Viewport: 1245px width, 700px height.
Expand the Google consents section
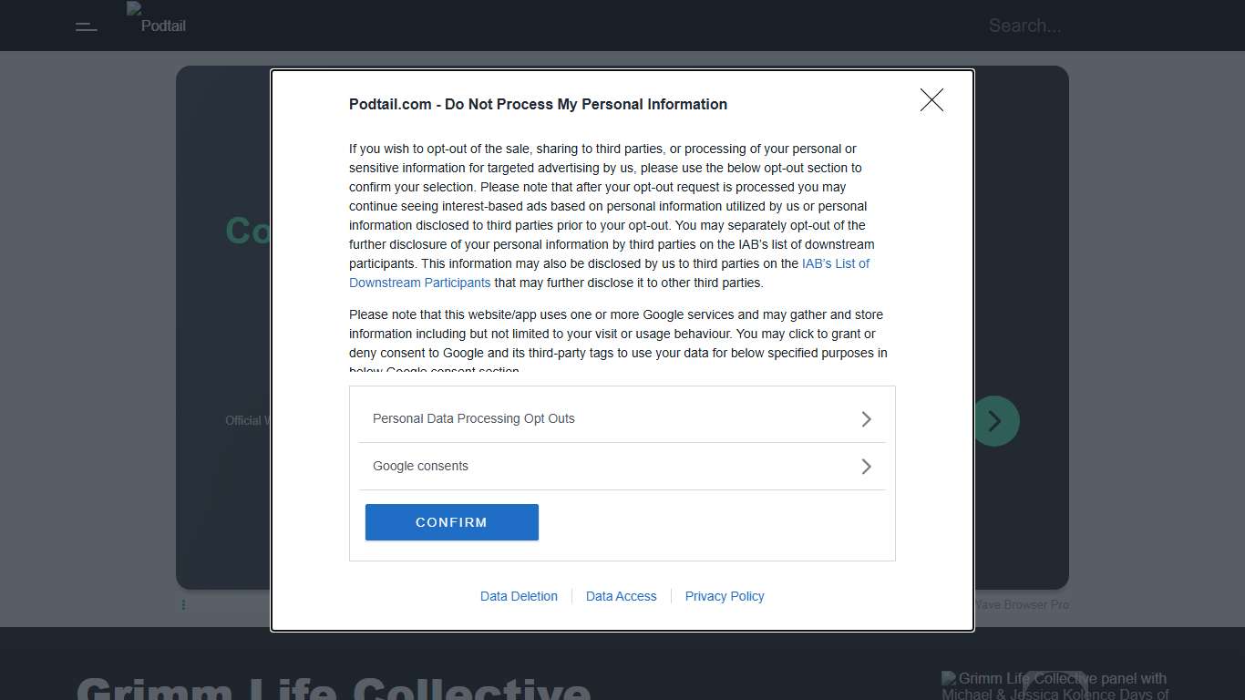click(x=421, y=467)
